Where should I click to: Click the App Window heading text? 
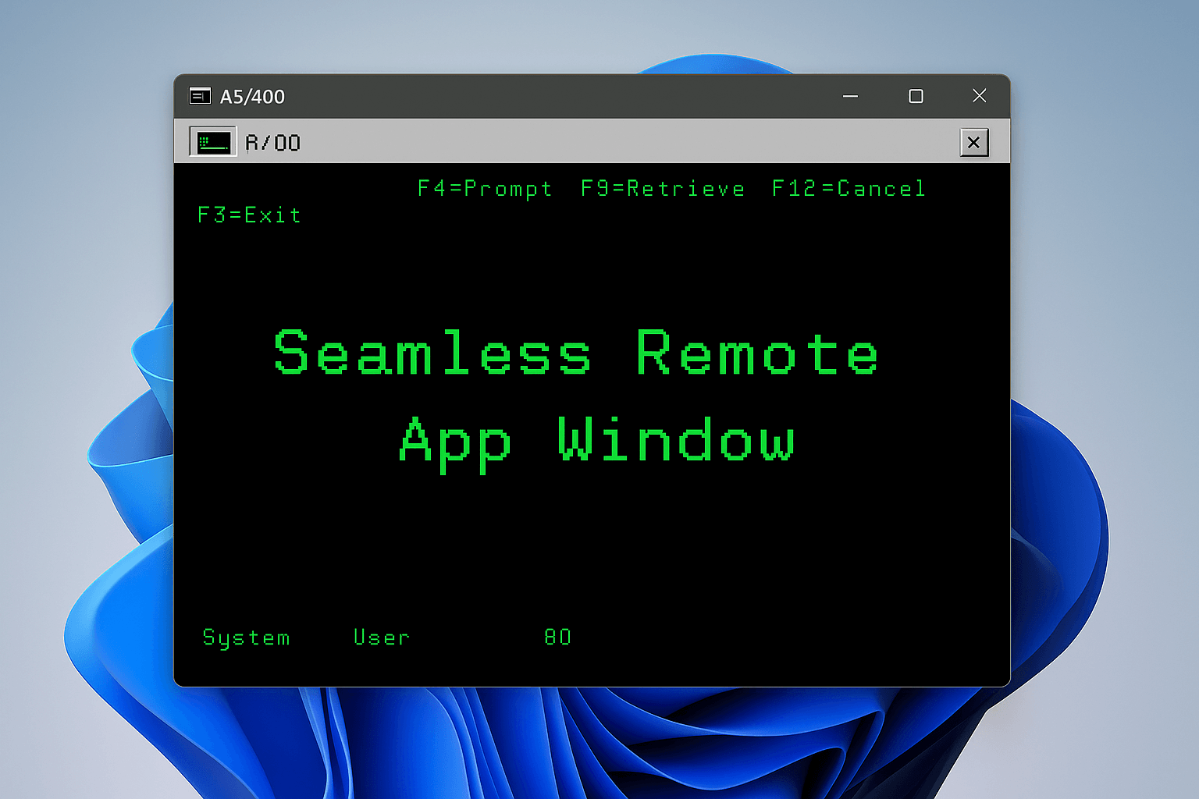(596, 441)
